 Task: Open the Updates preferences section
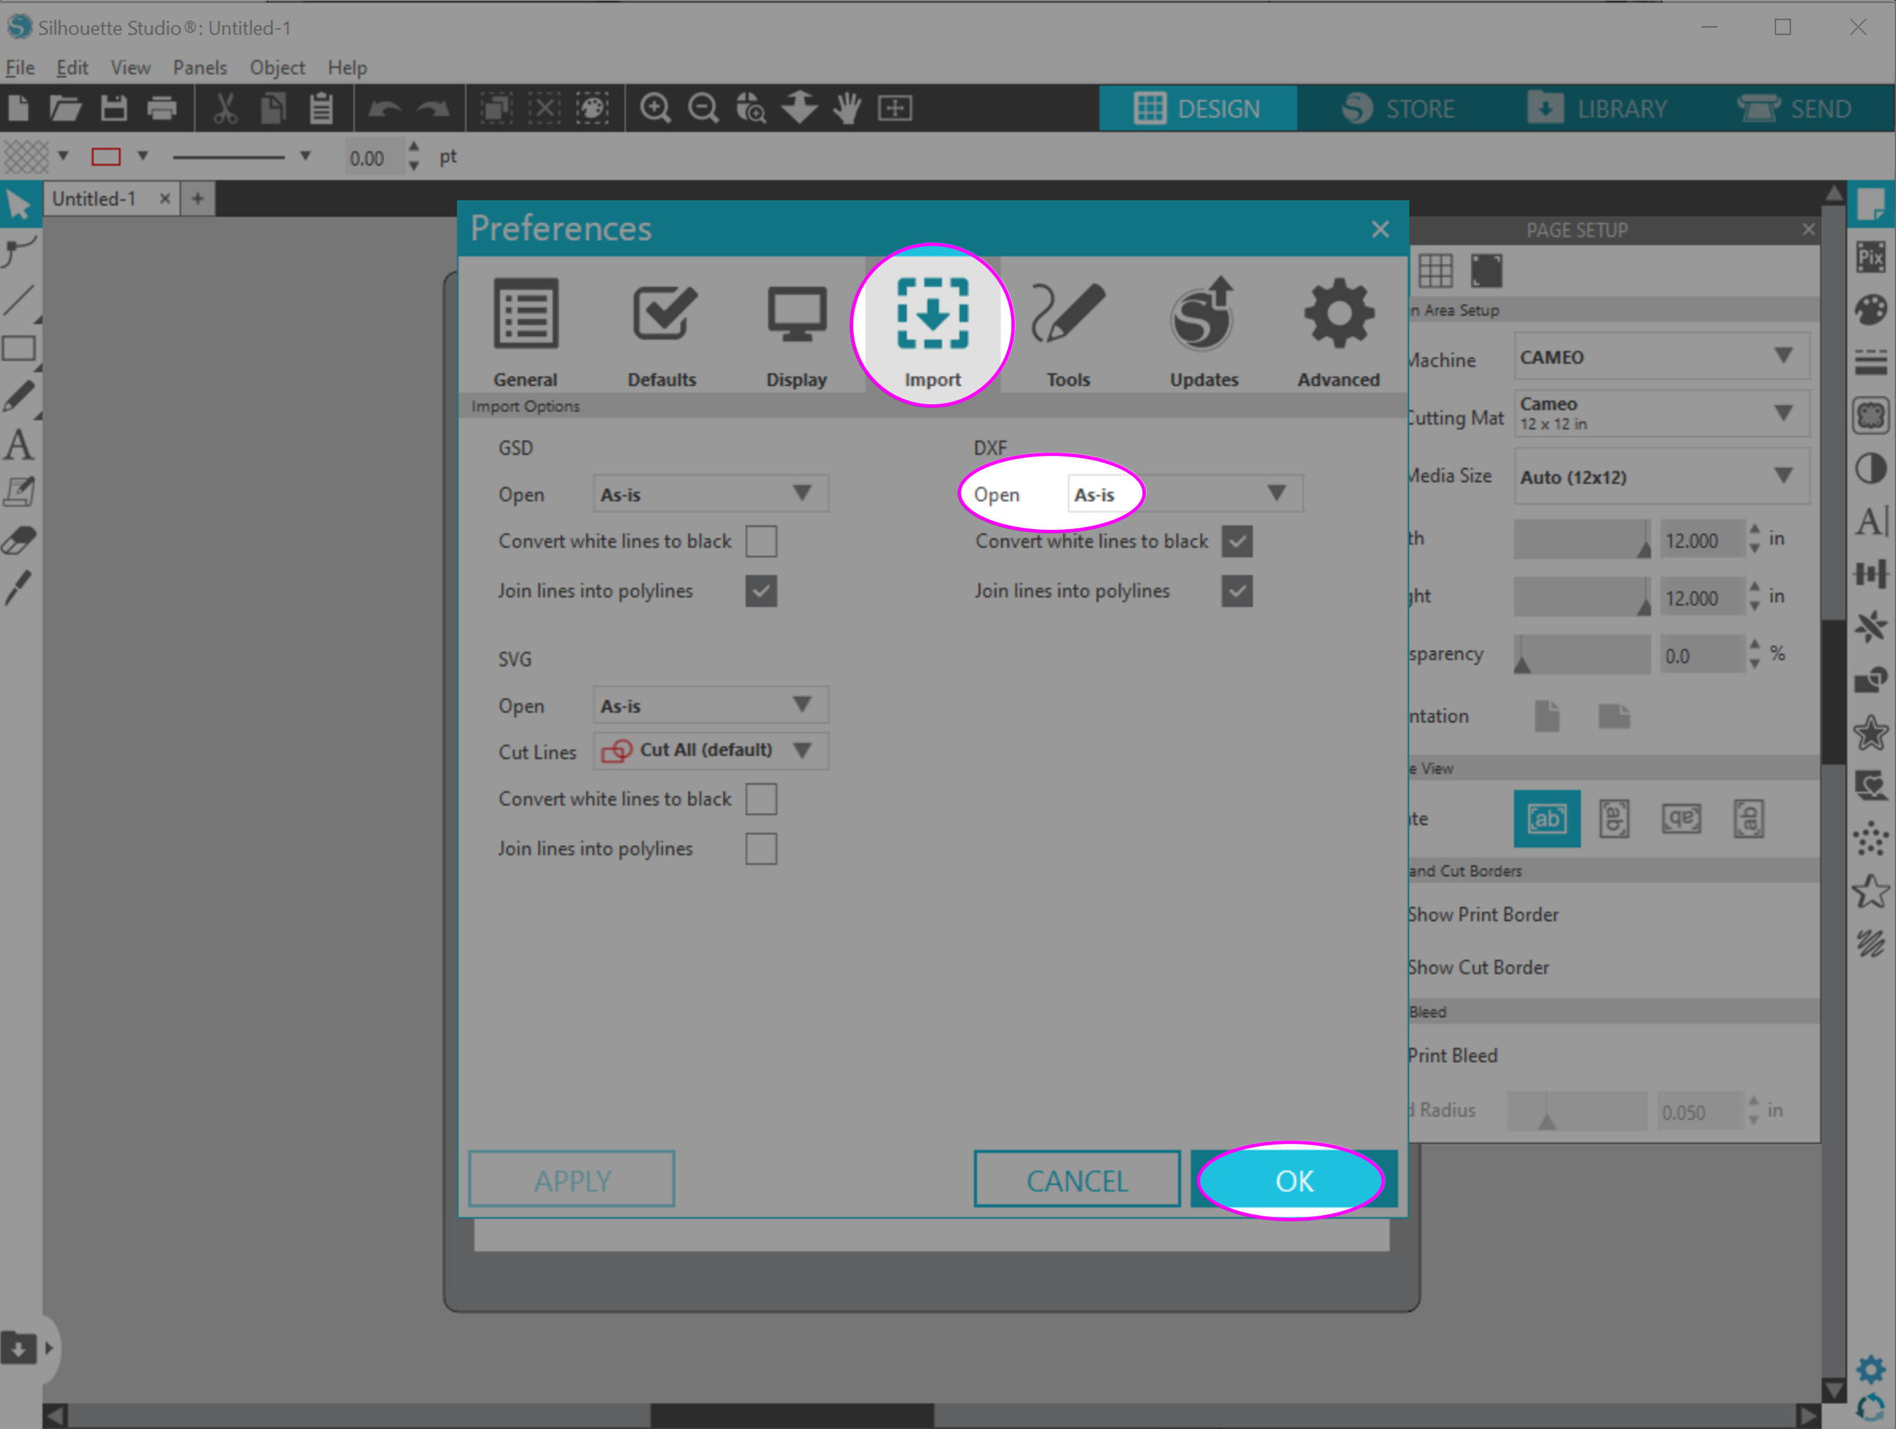click(1203, 332)
